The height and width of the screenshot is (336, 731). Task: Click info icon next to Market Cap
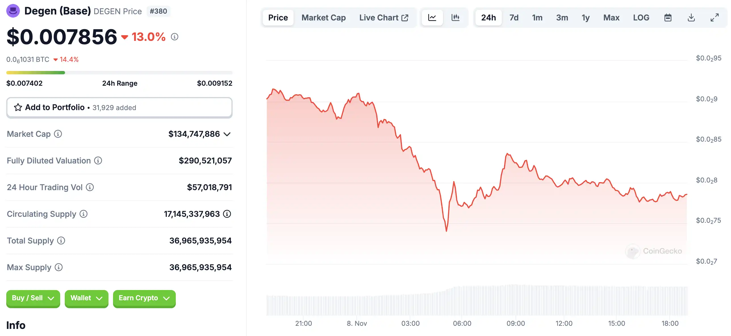pyautogui.click(x=58, y=134)
